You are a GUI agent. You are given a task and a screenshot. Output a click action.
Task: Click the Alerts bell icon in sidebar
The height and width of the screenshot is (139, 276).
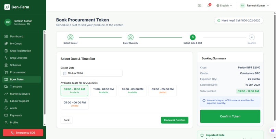[x=6, y=108]
